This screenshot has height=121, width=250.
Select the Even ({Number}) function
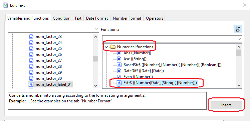tap(138, 77)
